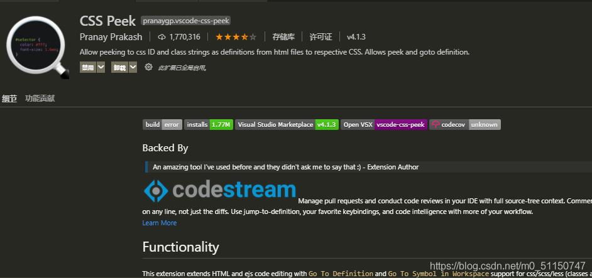592x278 pixels.
Task: Click the Functionality heading
Action: (x=180, y=247)
